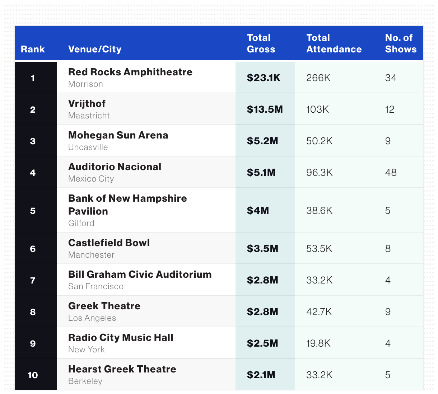Select the Castlefield Bowl venue name
This screenshot has height=394, width=438.
[109, 243]
